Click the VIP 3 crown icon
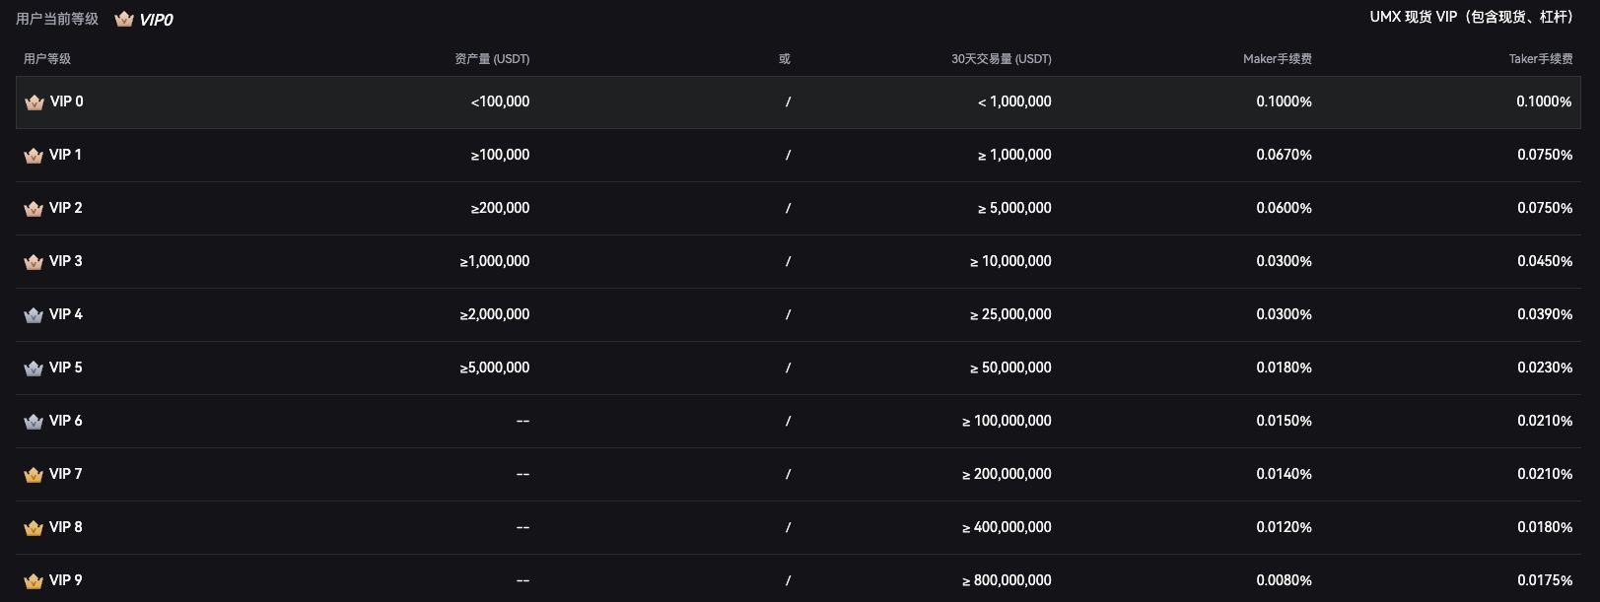 point(34,262)
